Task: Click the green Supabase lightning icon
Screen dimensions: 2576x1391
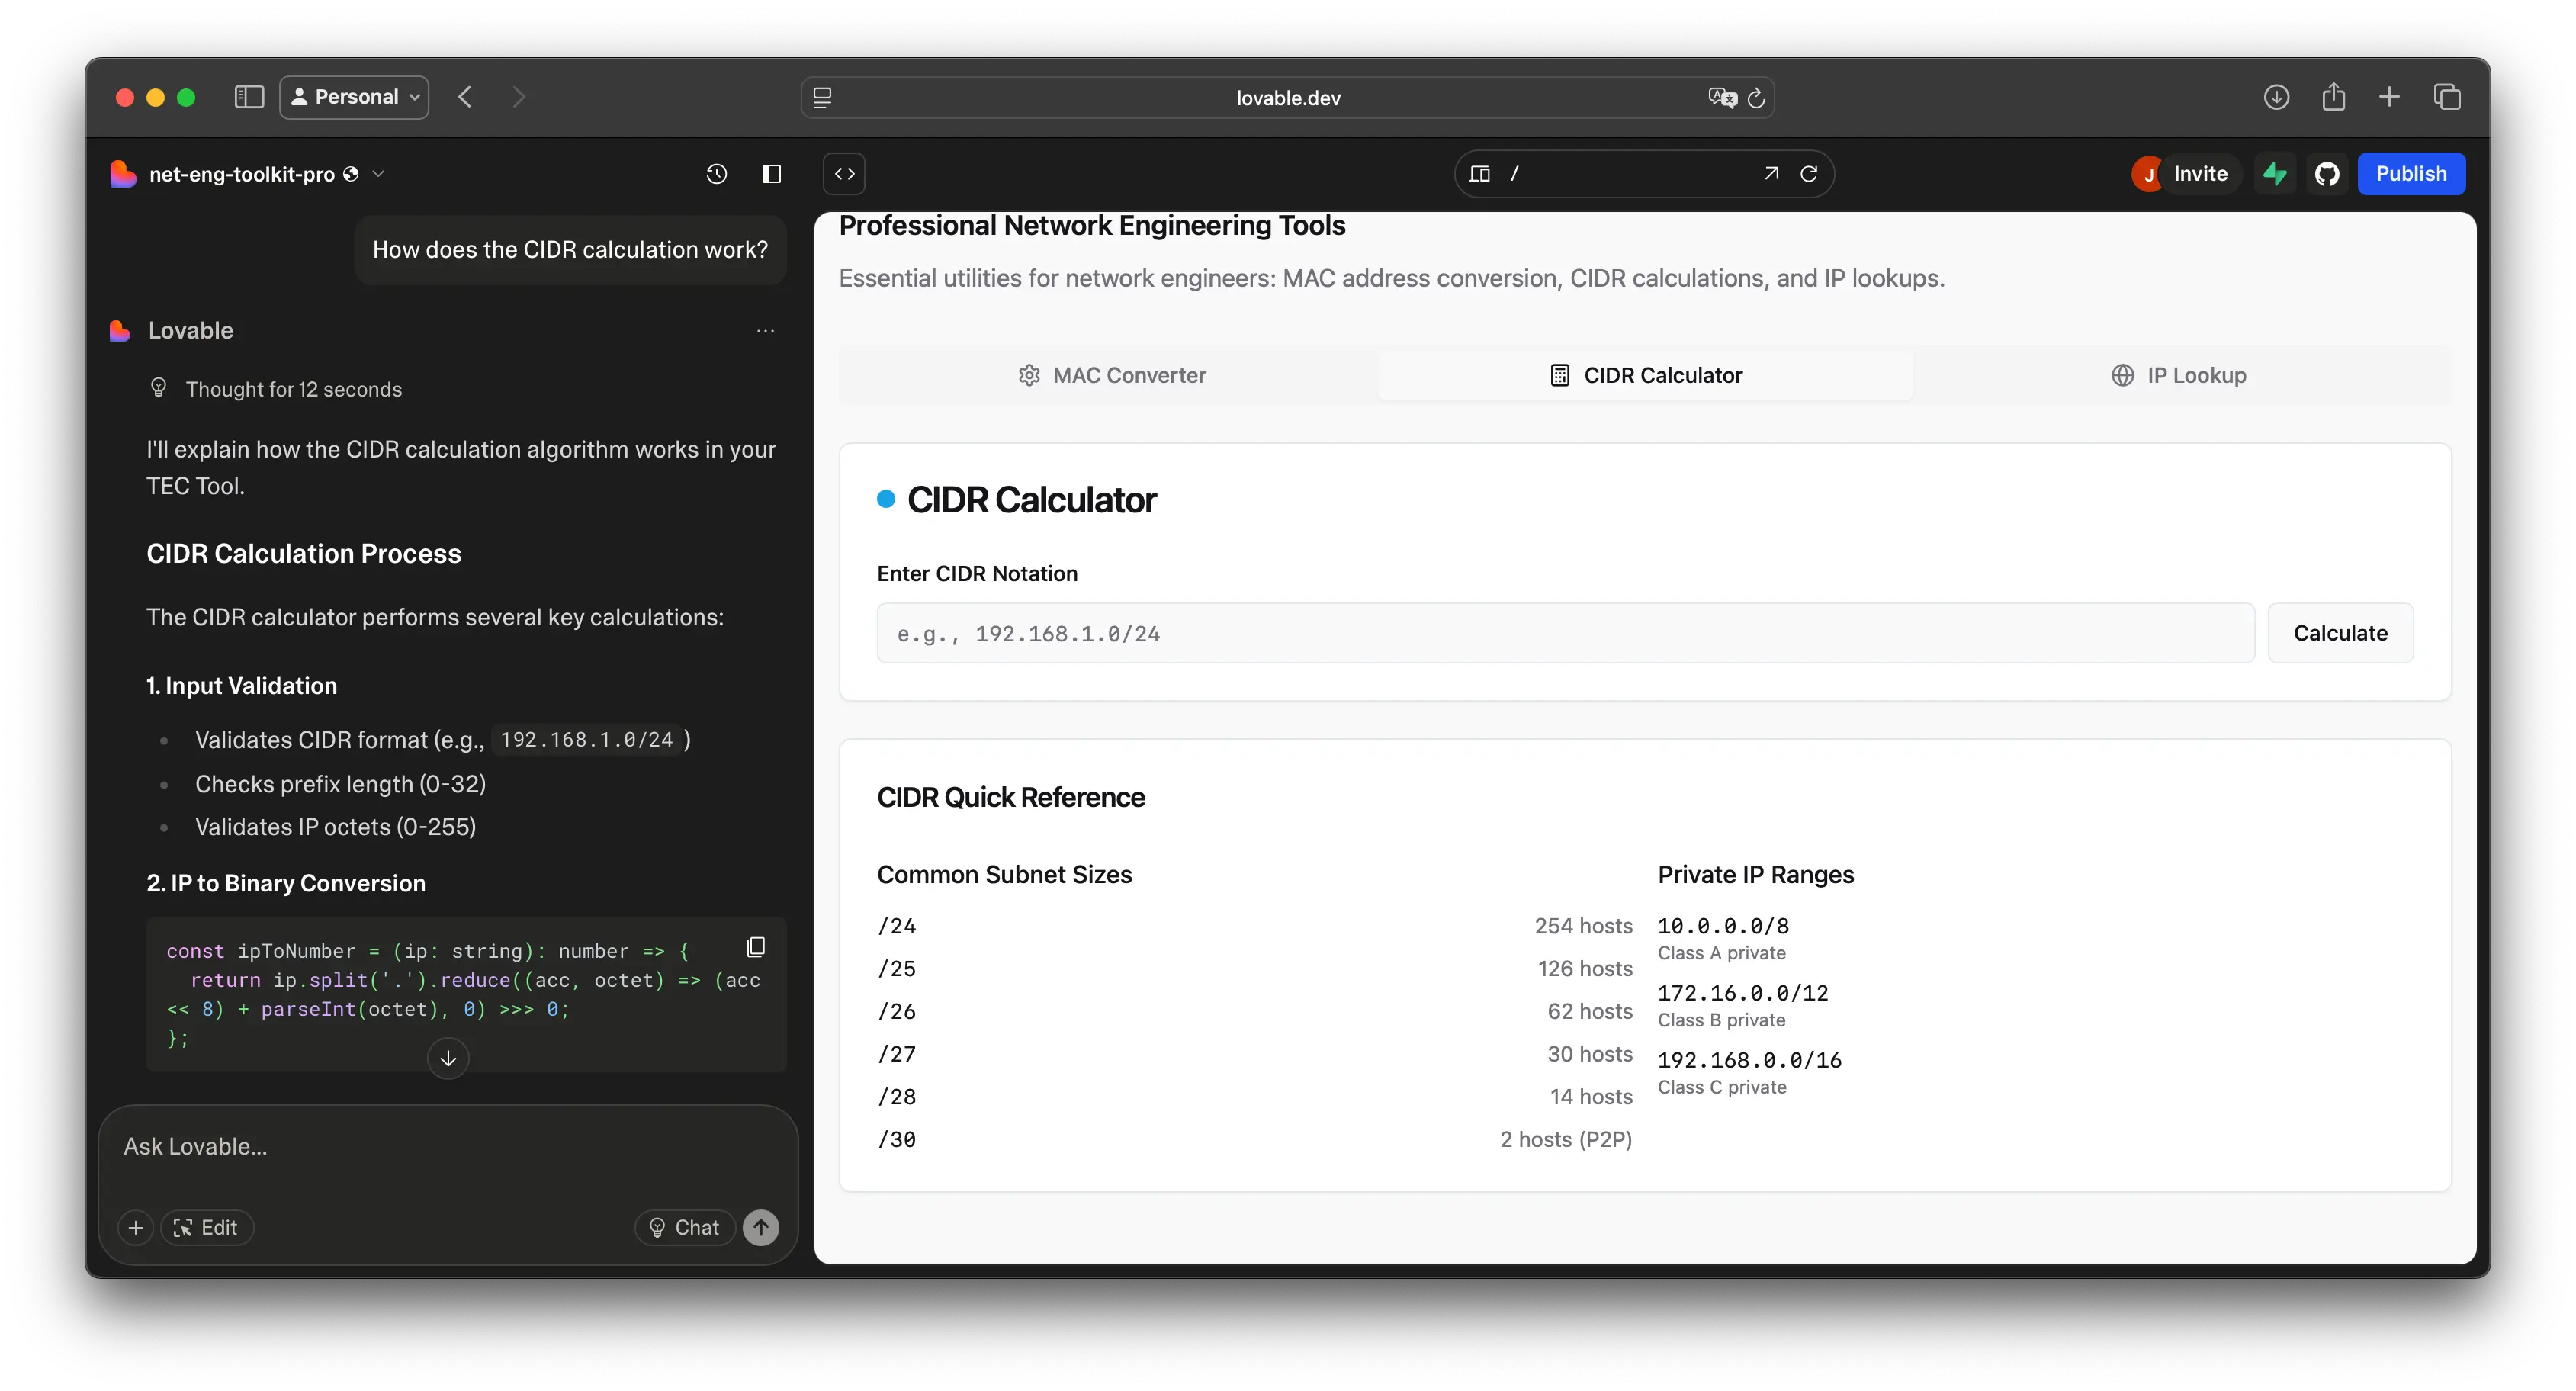Action: click(2275, 174)
